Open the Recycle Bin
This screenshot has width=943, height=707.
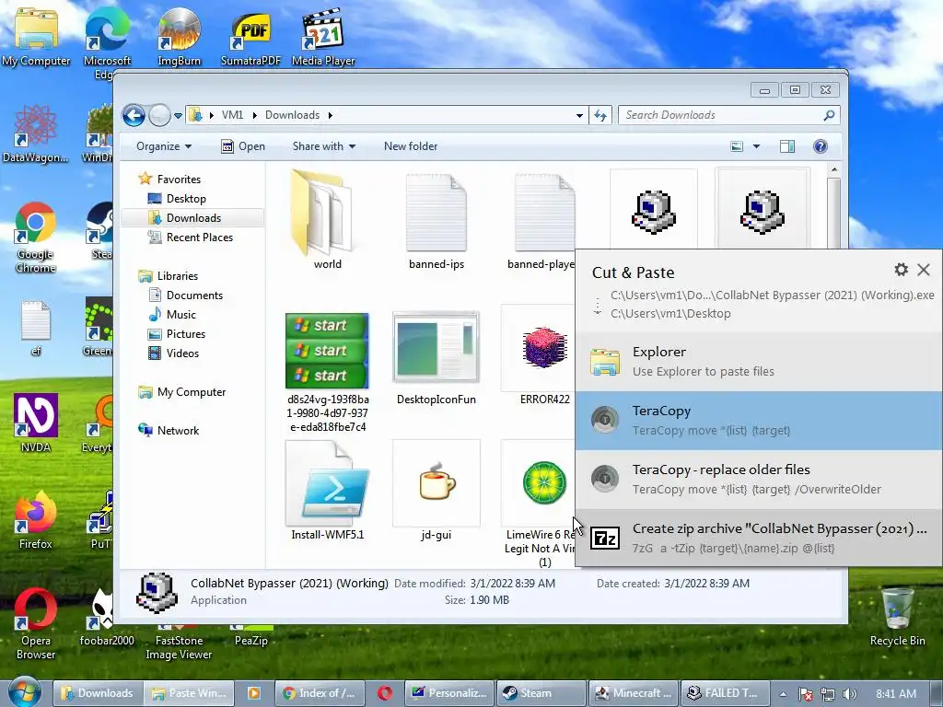(897, 618)
